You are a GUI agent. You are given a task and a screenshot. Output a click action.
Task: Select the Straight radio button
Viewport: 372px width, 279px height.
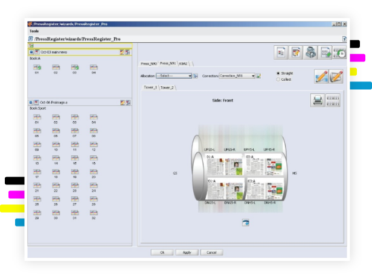tap(278, 73)
